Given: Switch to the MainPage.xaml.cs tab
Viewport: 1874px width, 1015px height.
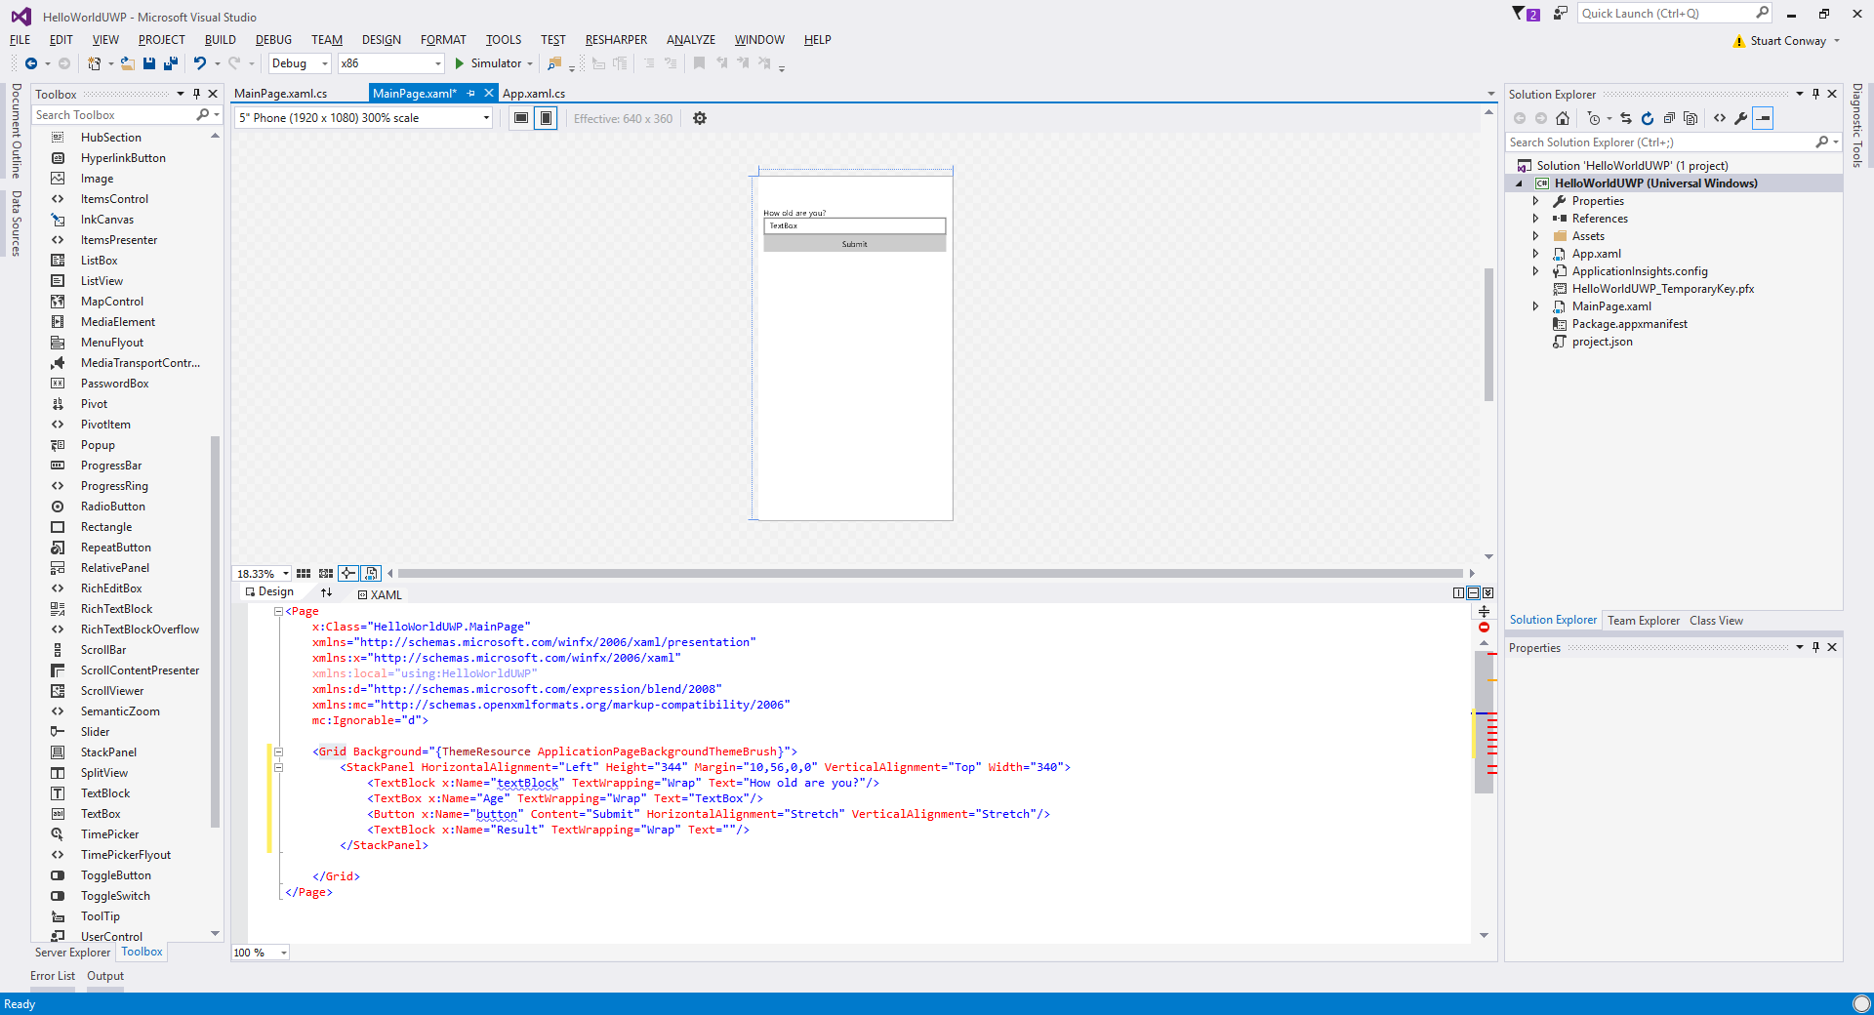Looking at the screenshot, I should 280,94.
